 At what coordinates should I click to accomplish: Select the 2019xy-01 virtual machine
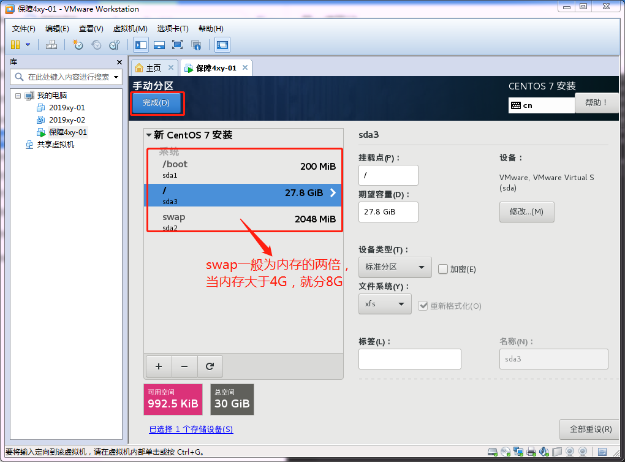(x=67, y=108)
